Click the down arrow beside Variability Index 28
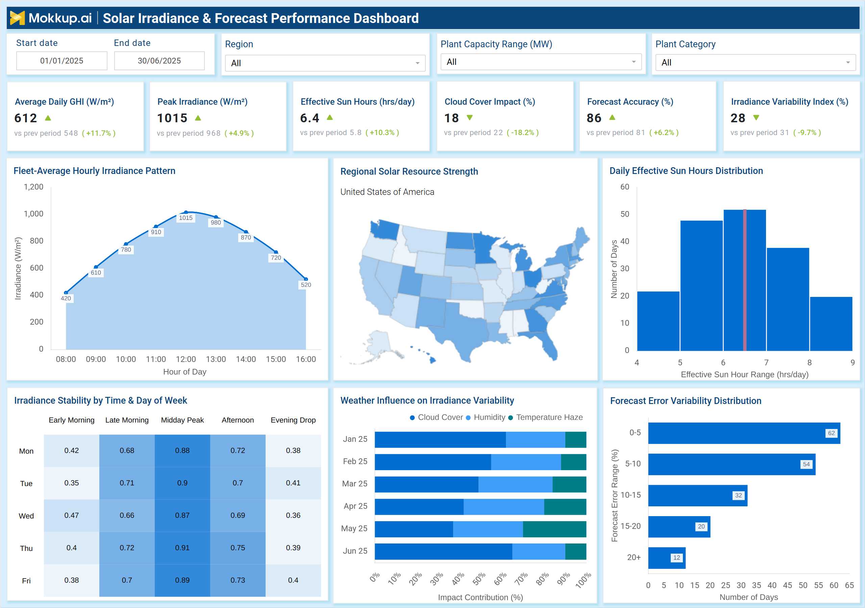 pos(756,118)
